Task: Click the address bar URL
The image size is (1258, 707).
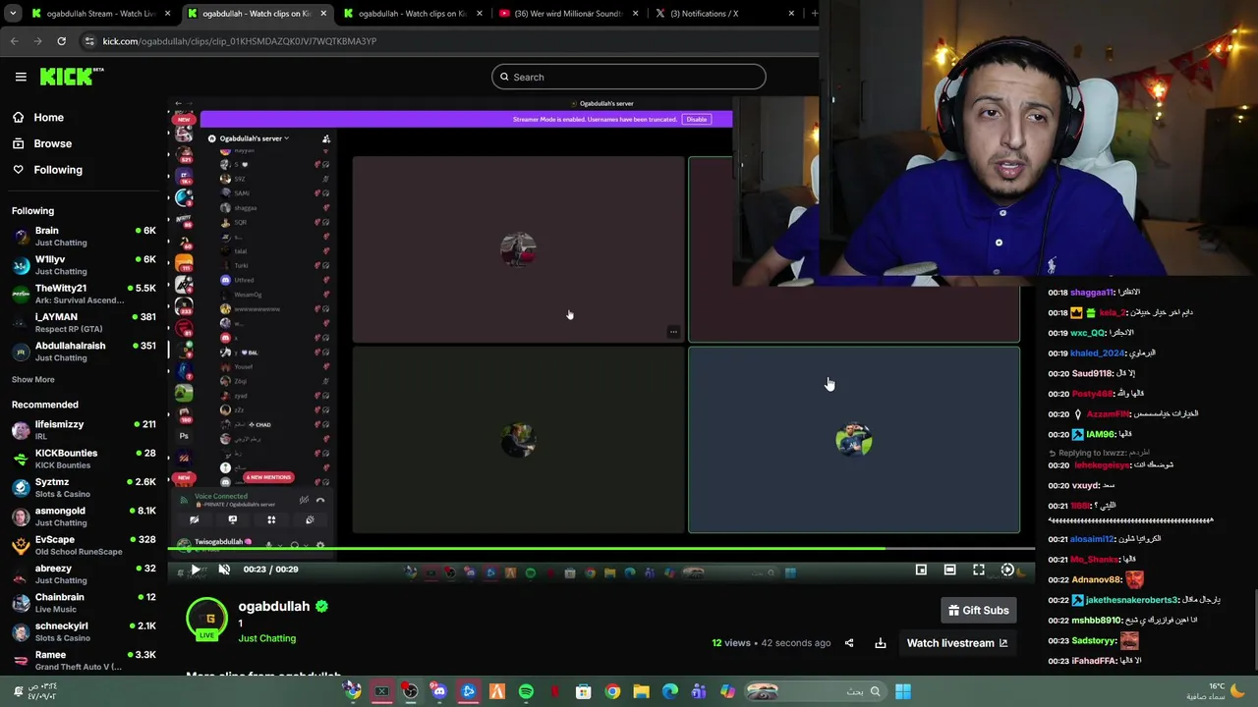Action: 240,41
